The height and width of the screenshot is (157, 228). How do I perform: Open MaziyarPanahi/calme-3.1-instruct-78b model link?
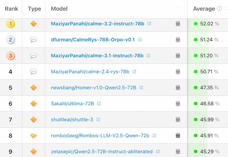(97, 56)
